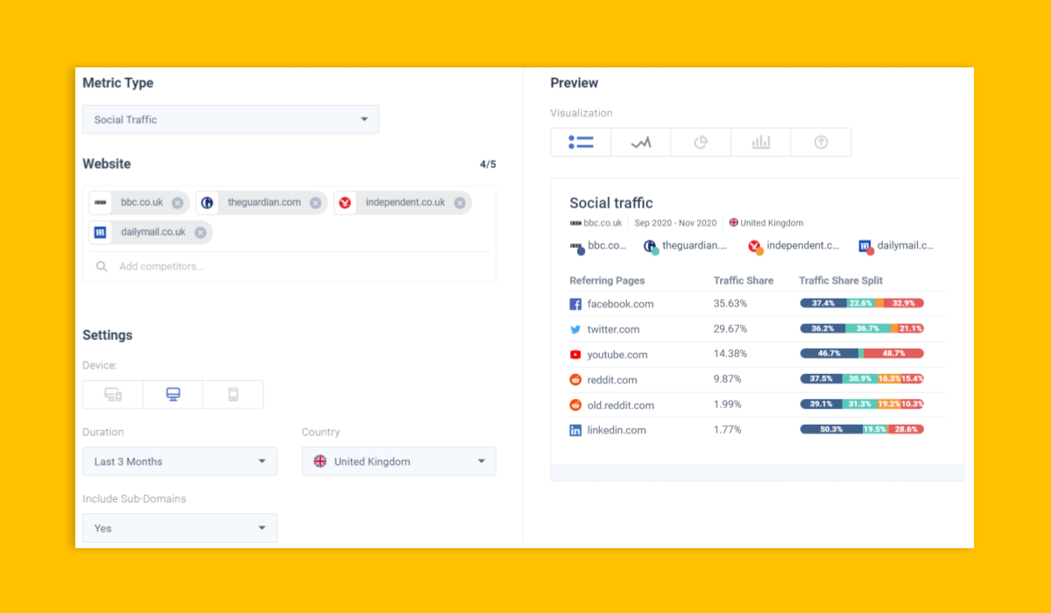
Task: Toggle the combined desktop and mobile device filter
Action: pos(112,394)
